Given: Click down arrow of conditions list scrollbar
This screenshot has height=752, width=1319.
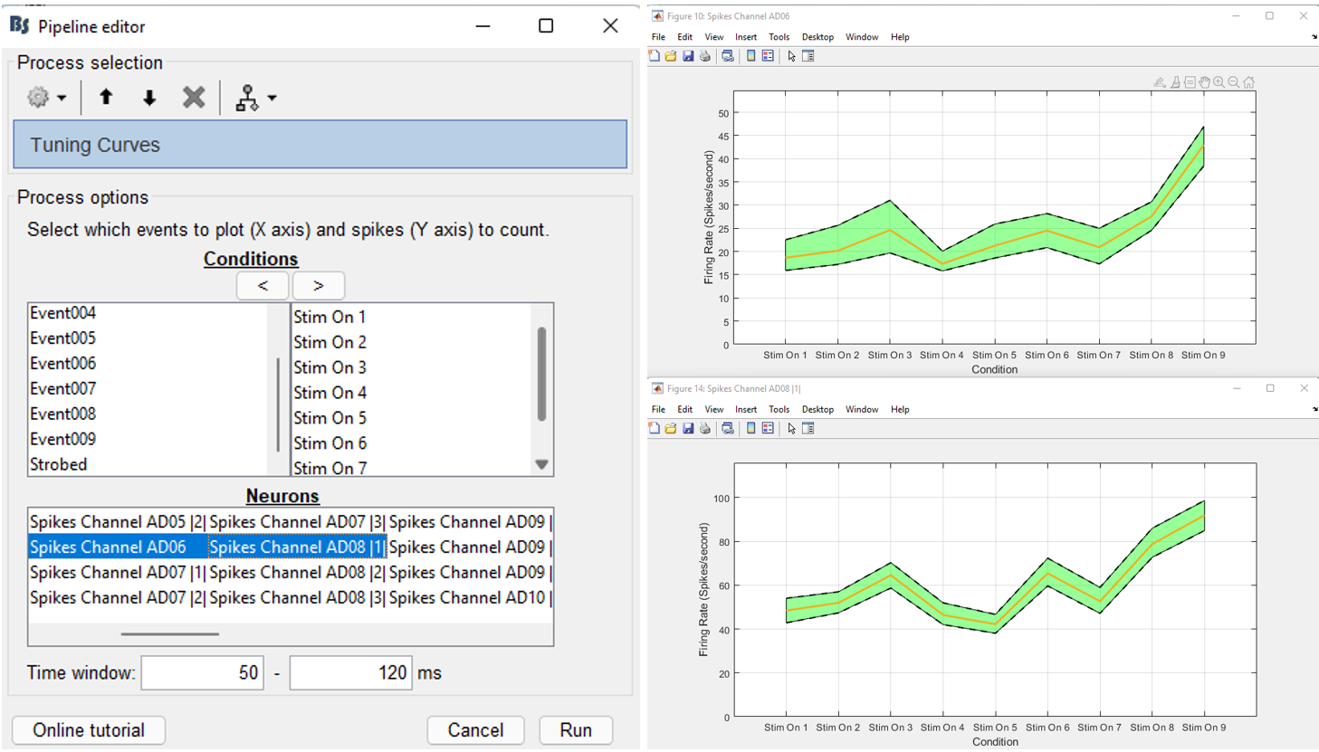Looking at the screenshot, I should pos(541,464).
